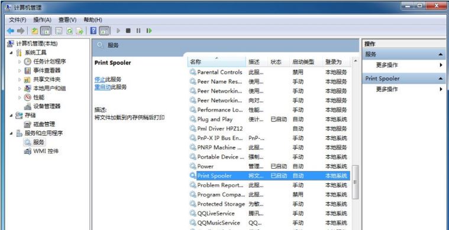The image size is (449, 230).
Task: Click the Start service play icon
Action: tap(118, 31)
